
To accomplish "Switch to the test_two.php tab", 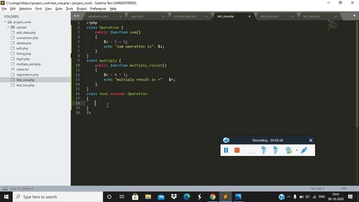I will (312, 16).
